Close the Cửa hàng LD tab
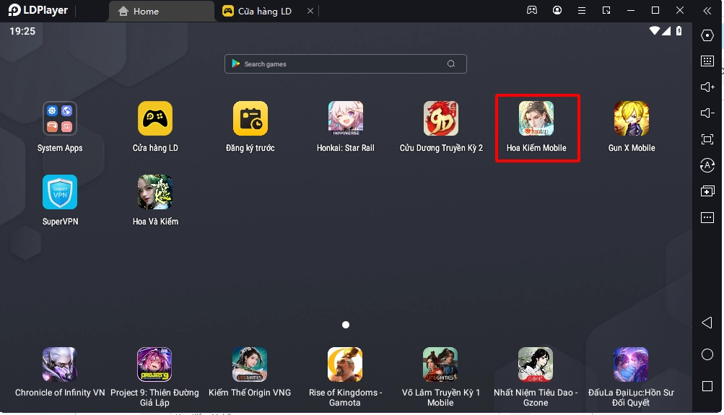 310,11
